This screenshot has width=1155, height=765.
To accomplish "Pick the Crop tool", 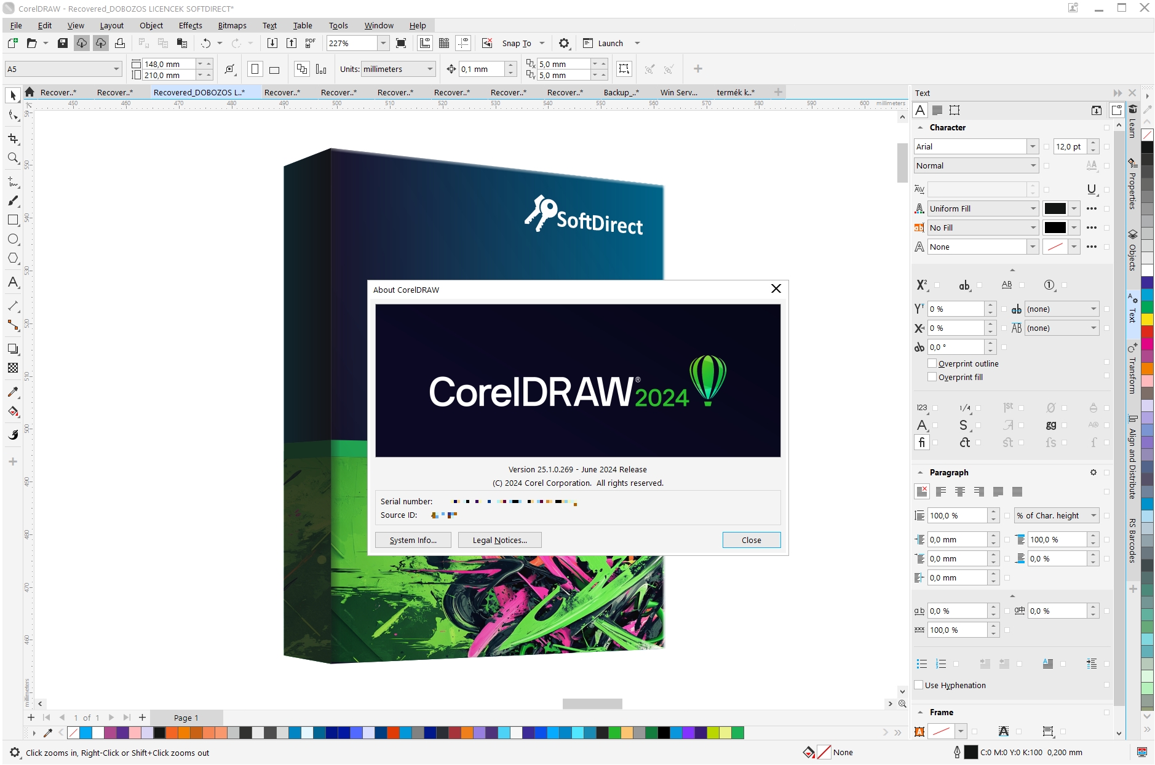I will tap(13, 138).
